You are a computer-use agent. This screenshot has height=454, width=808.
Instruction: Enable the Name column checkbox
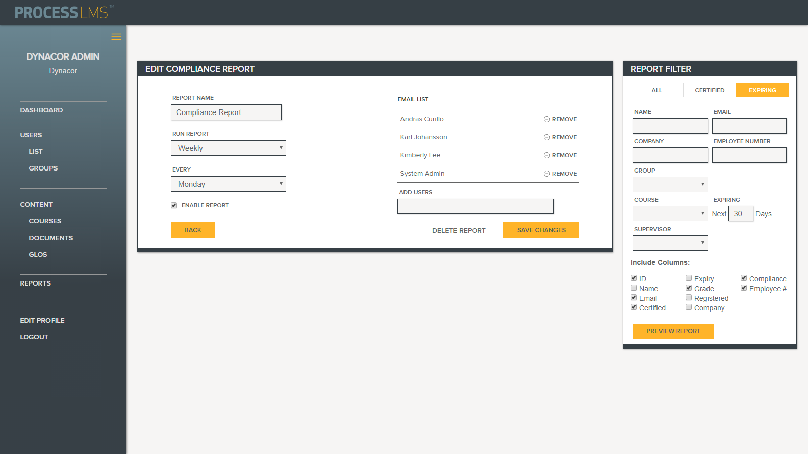click(x=634, y=288)
